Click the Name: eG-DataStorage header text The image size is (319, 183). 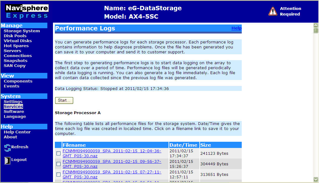[143, 8]
